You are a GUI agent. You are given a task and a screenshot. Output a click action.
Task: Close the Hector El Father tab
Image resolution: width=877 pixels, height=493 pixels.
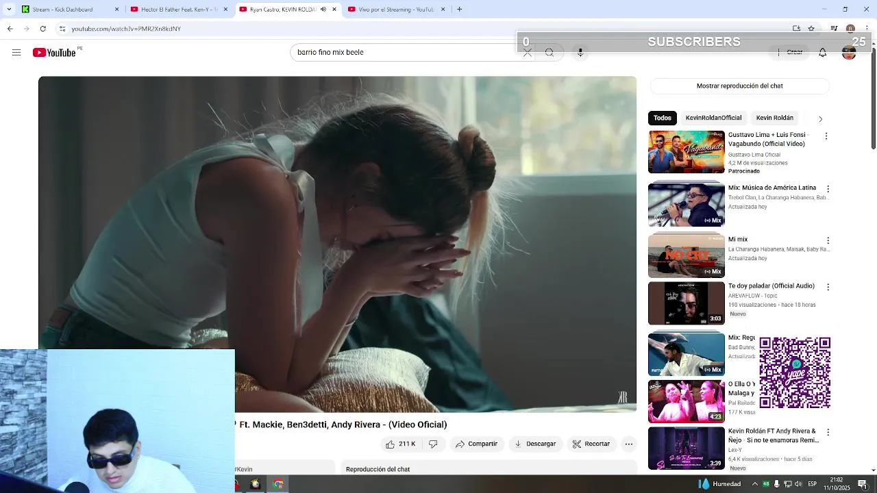point(225,10)
